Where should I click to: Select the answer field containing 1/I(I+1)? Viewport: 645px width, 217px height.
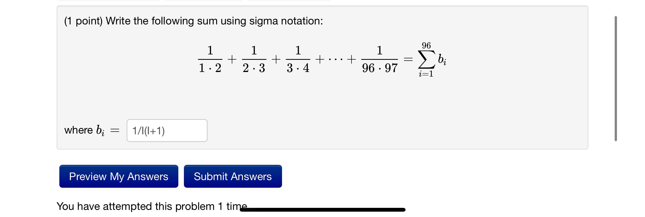167,130
